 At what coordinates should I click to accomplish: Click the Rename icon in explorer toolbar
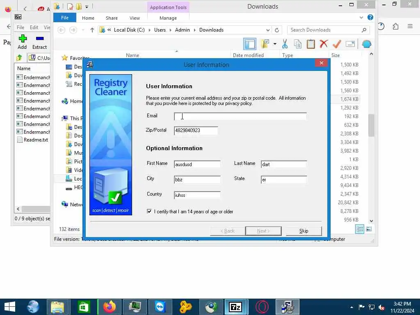[350, 44]
